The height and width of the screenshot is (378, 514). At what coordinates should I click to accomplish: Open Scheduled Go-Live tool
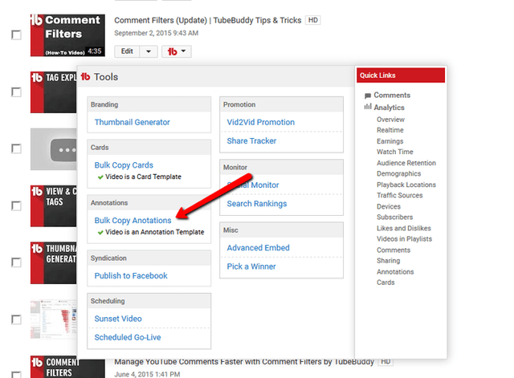tap(128, 337)
